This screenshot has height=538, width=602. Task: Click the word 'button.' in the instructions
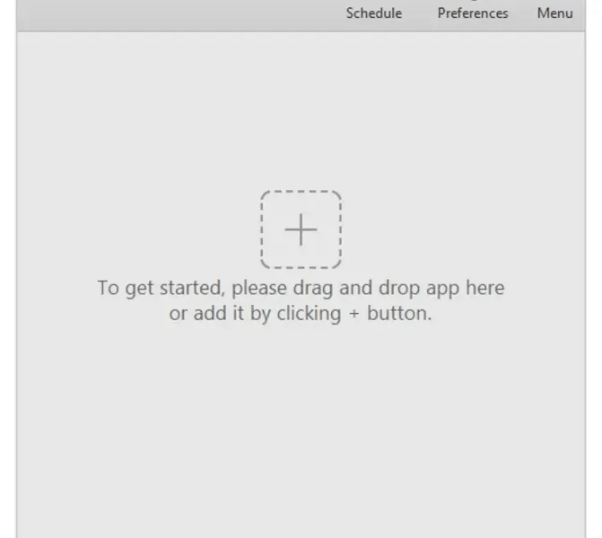[399, 314]
